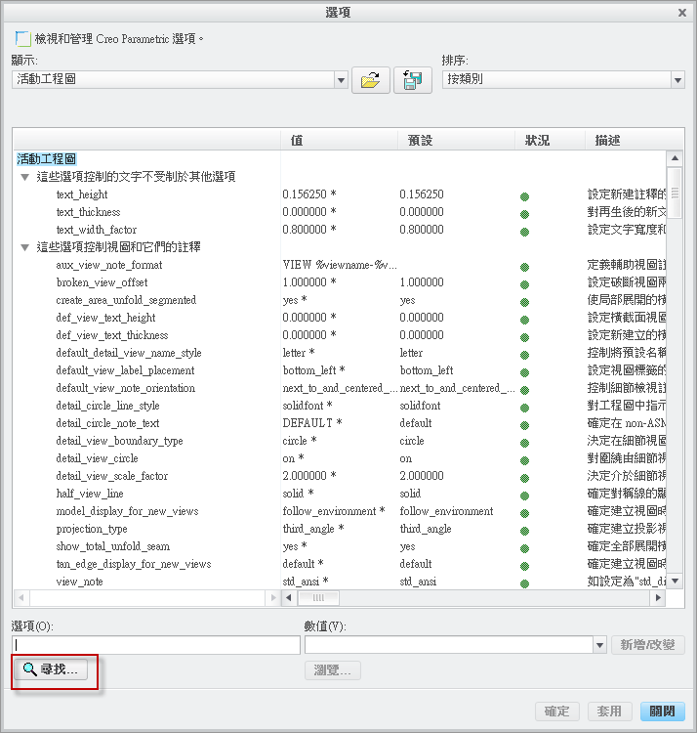Collapse the text options group 這些選項控制的文字
Viewport: 697px width, 733px height.
coord(25,177)
